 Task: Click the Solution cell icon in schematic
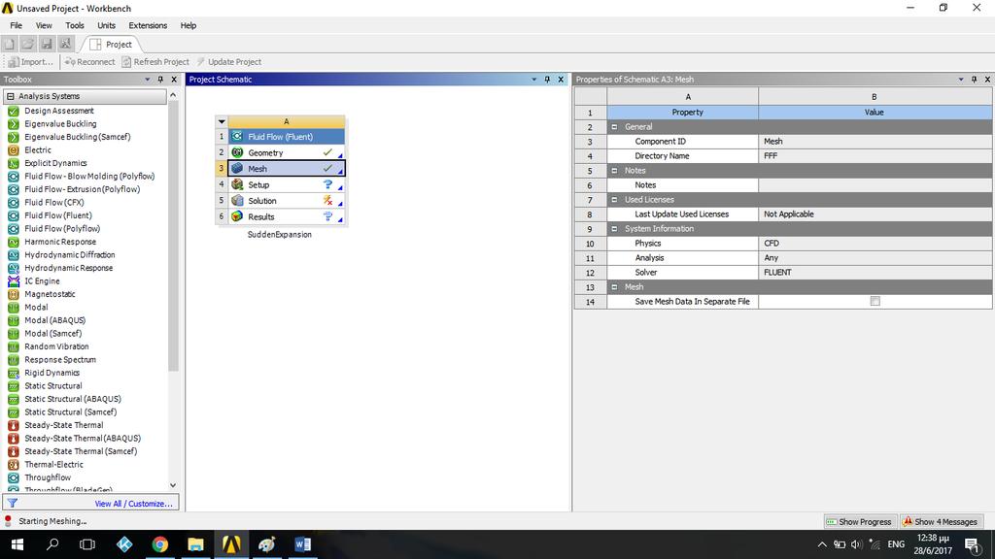click(237, 200)
